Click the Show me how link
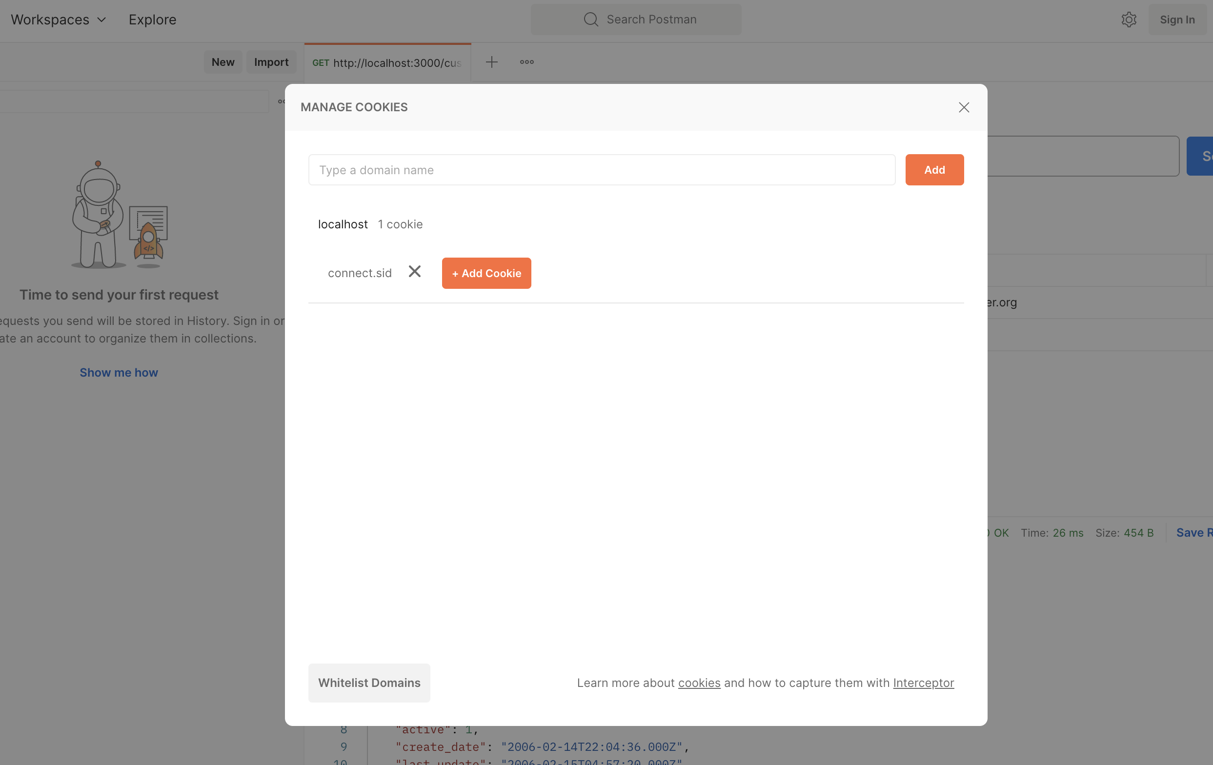Image resolution: width=1213 pixels, height=765 pixels. click(119, 372)
